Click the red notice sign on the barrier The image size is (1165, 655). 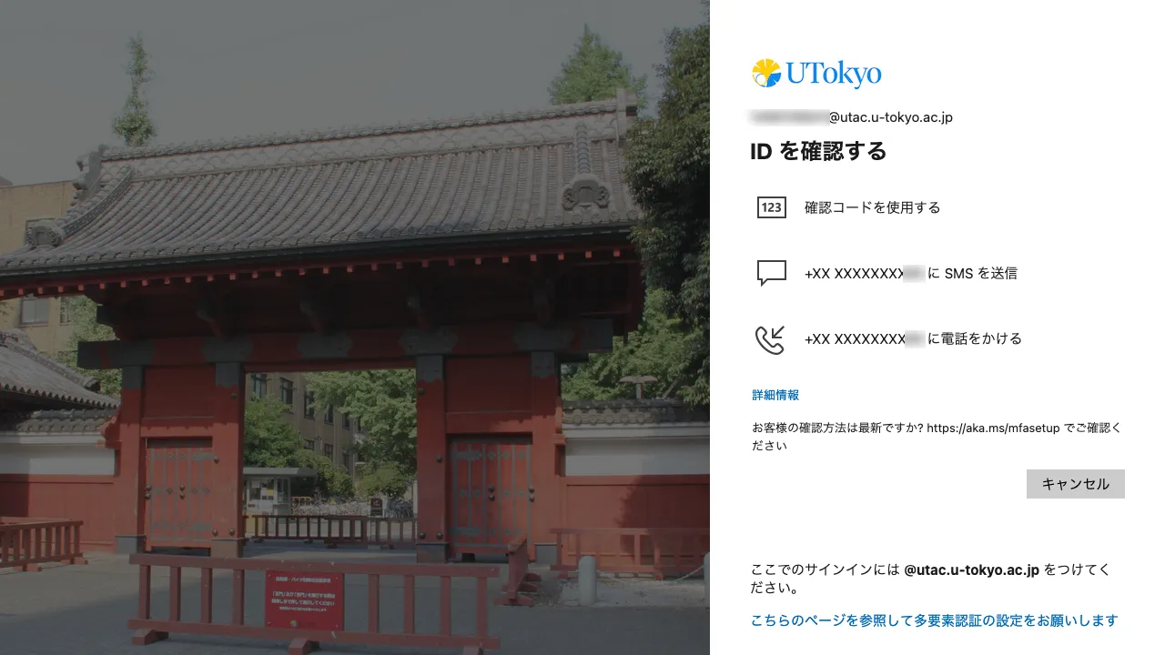[x=304, y=600]
